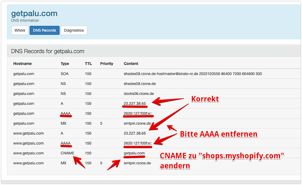Click the docks06.rzone.de NS content cell

[x=139, y=94]
